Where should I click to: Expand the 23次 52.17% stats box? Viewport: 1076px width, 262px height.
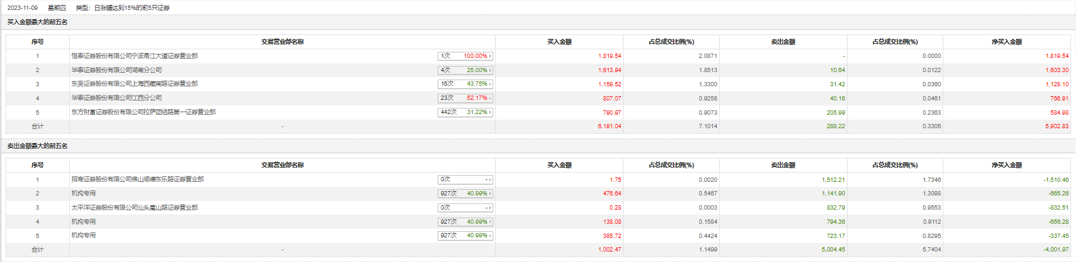click(x=465, y=98)
